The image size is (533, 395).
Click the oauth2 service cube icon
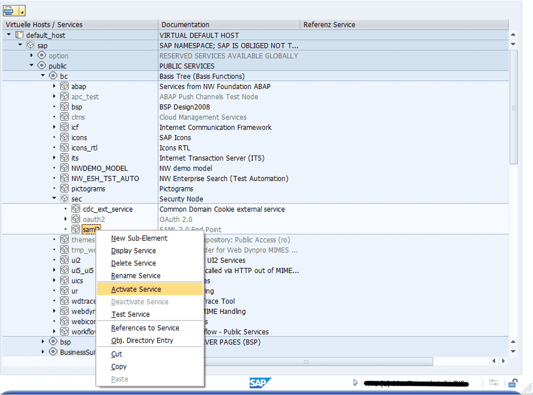76,219
